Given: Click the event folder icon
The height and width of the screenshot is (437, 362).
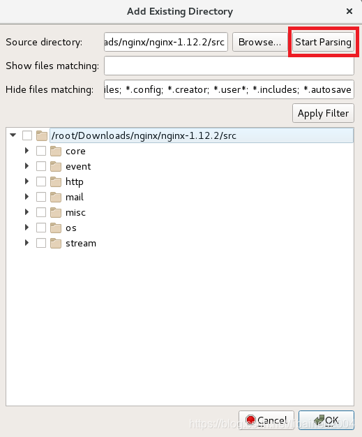Looking at the screenshot, I should pyautogui.click(x=56, y=166).
